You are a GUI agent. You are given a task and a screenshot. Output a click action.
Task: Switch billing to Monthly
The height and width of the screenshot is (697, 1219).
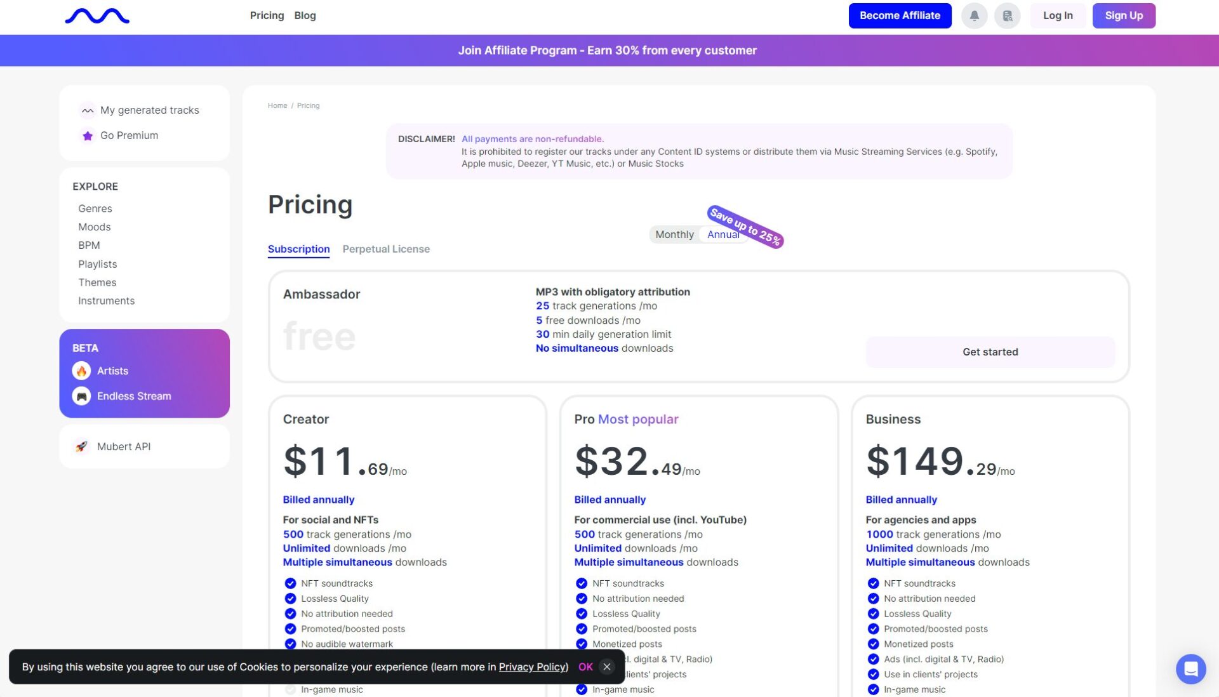(x=674, y=234)
